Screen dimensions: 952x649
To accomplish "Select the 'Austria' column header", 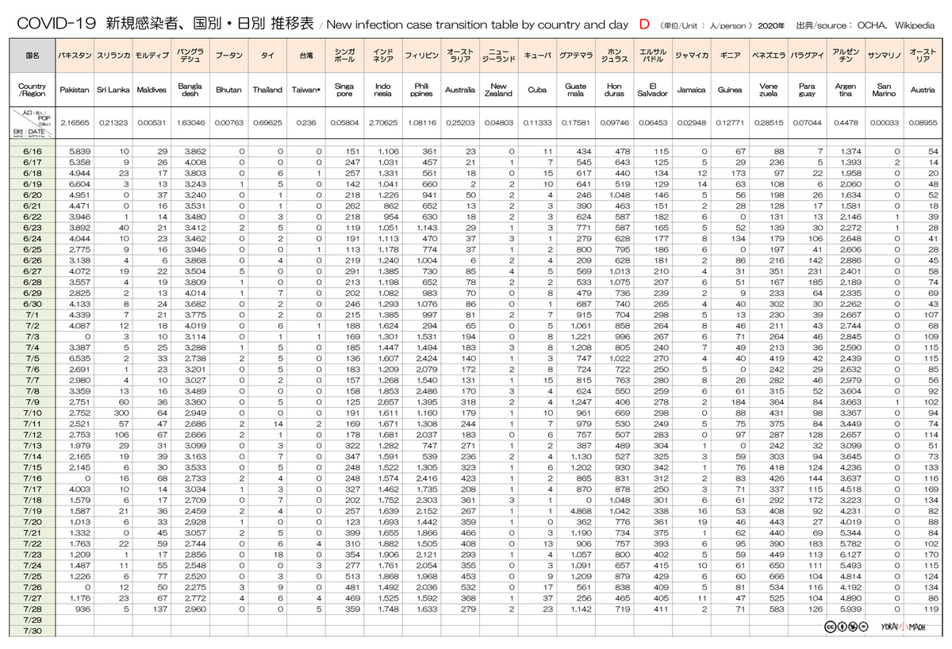I will pyautogui.click(x=923, y=90).
